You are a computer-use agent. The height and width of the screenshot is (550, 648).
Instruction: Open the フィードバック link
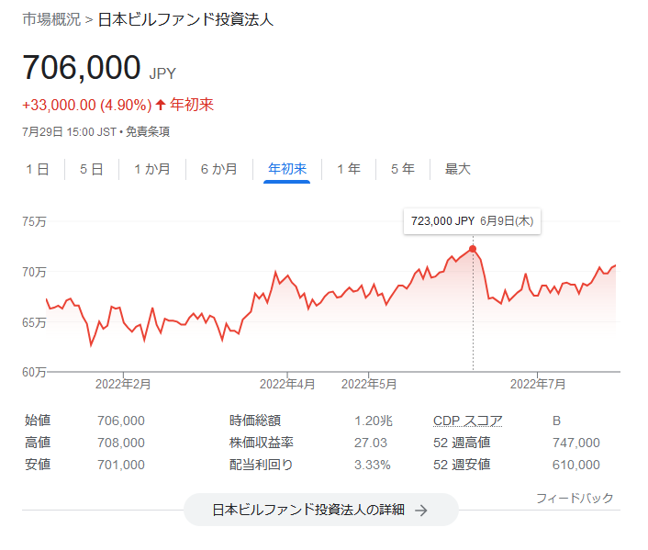coord(575,498)
